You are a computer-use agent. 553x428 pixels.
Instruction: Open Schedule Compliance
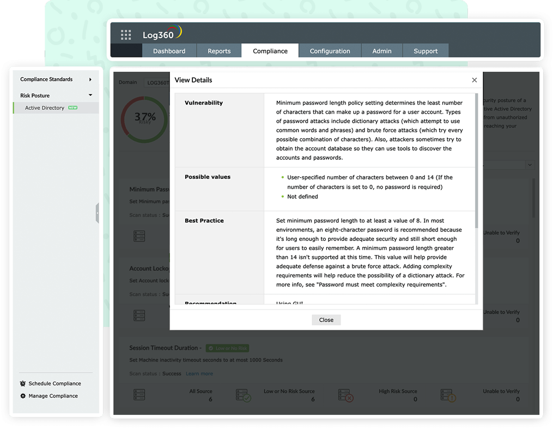point(54,383)
